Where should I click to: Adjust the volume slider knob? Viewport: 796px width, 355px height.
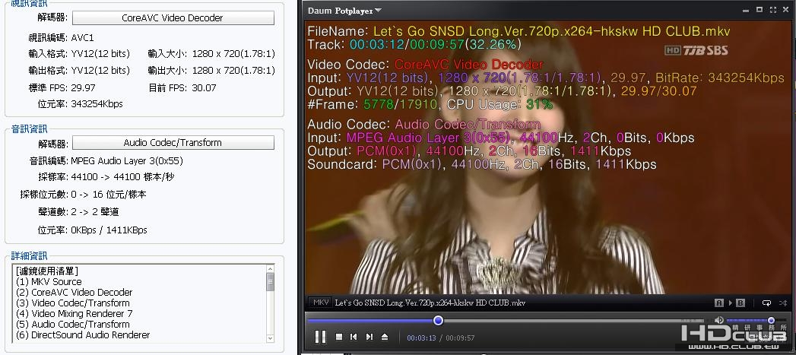tap(771, 321)
